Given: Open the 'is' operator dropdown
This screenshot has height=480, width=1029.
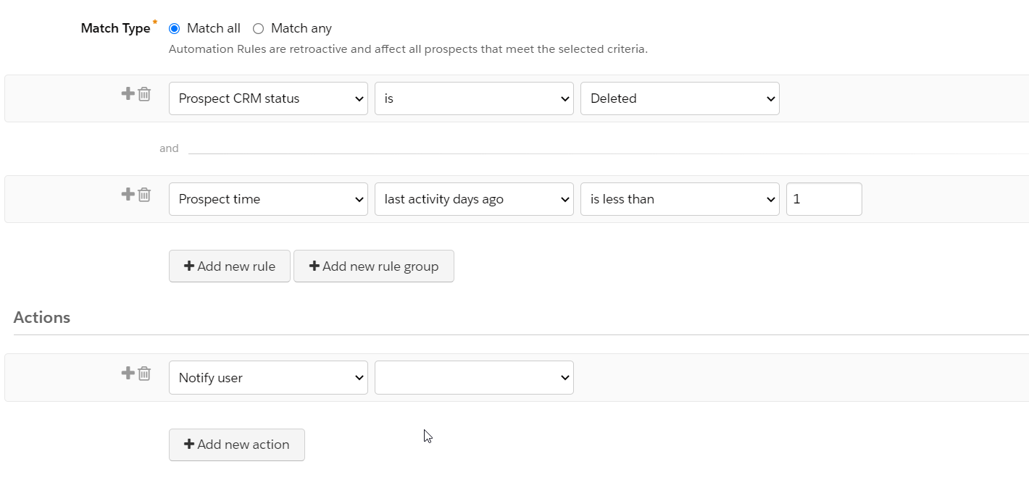Looking at the screenshot, I should point(474,98).
